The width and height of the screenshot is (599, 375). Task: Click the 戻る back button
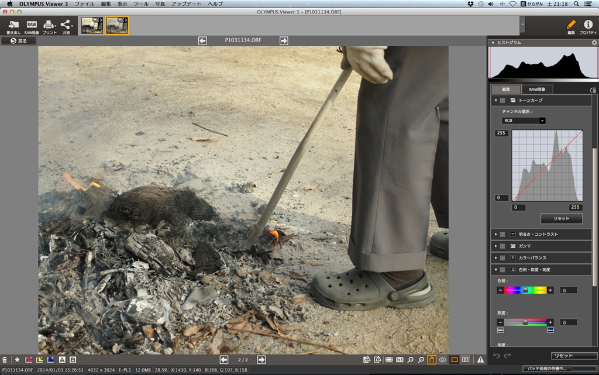18,41
